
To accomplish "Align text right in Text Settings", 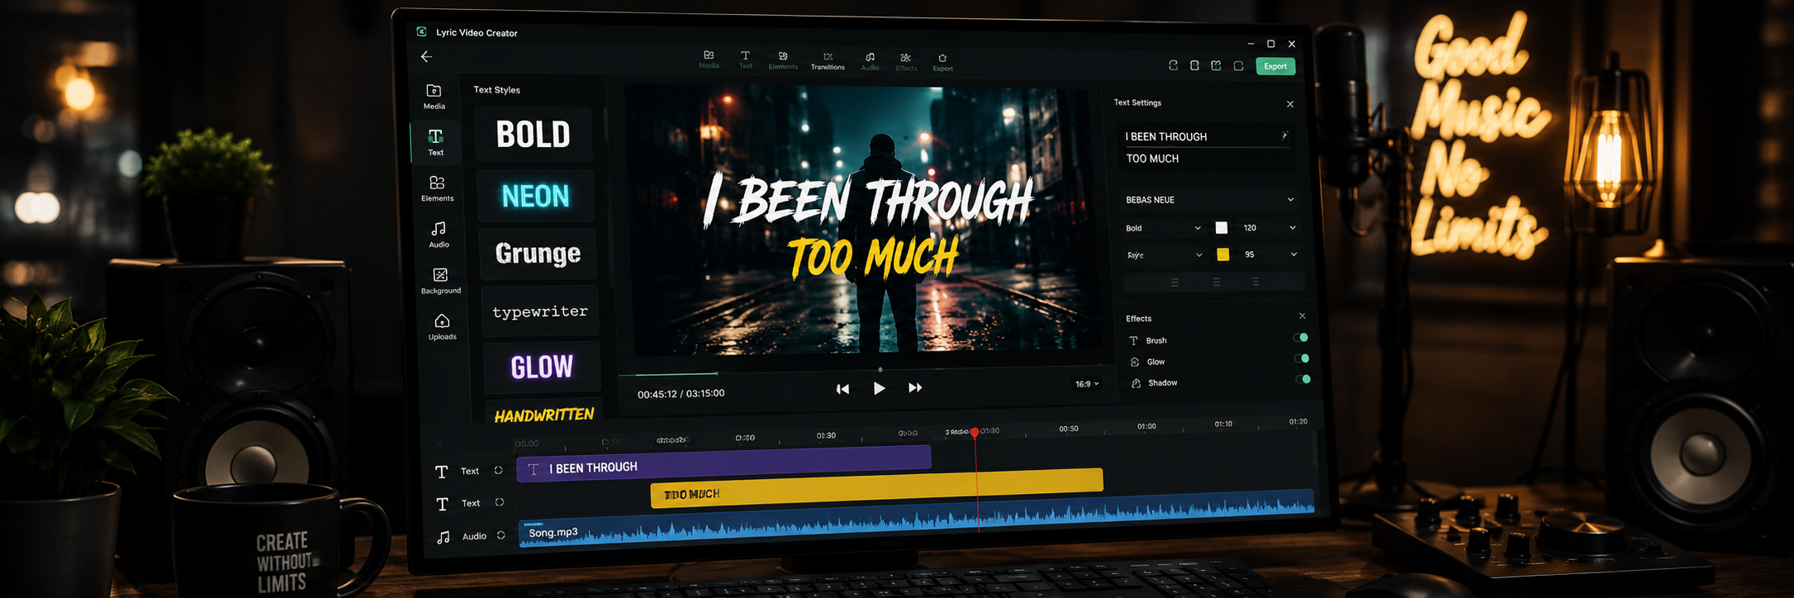I will pyautogui.click(x=1255, y=282).
